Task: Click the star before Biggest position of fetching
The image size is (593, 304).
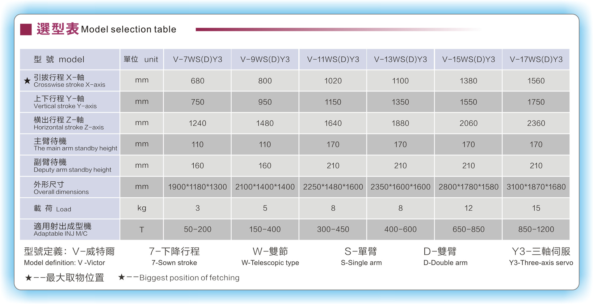Action: (121, 277)
